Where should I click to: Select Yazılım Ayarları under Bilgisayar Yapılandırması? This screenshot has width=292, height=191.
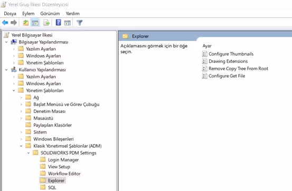(41, 49)
